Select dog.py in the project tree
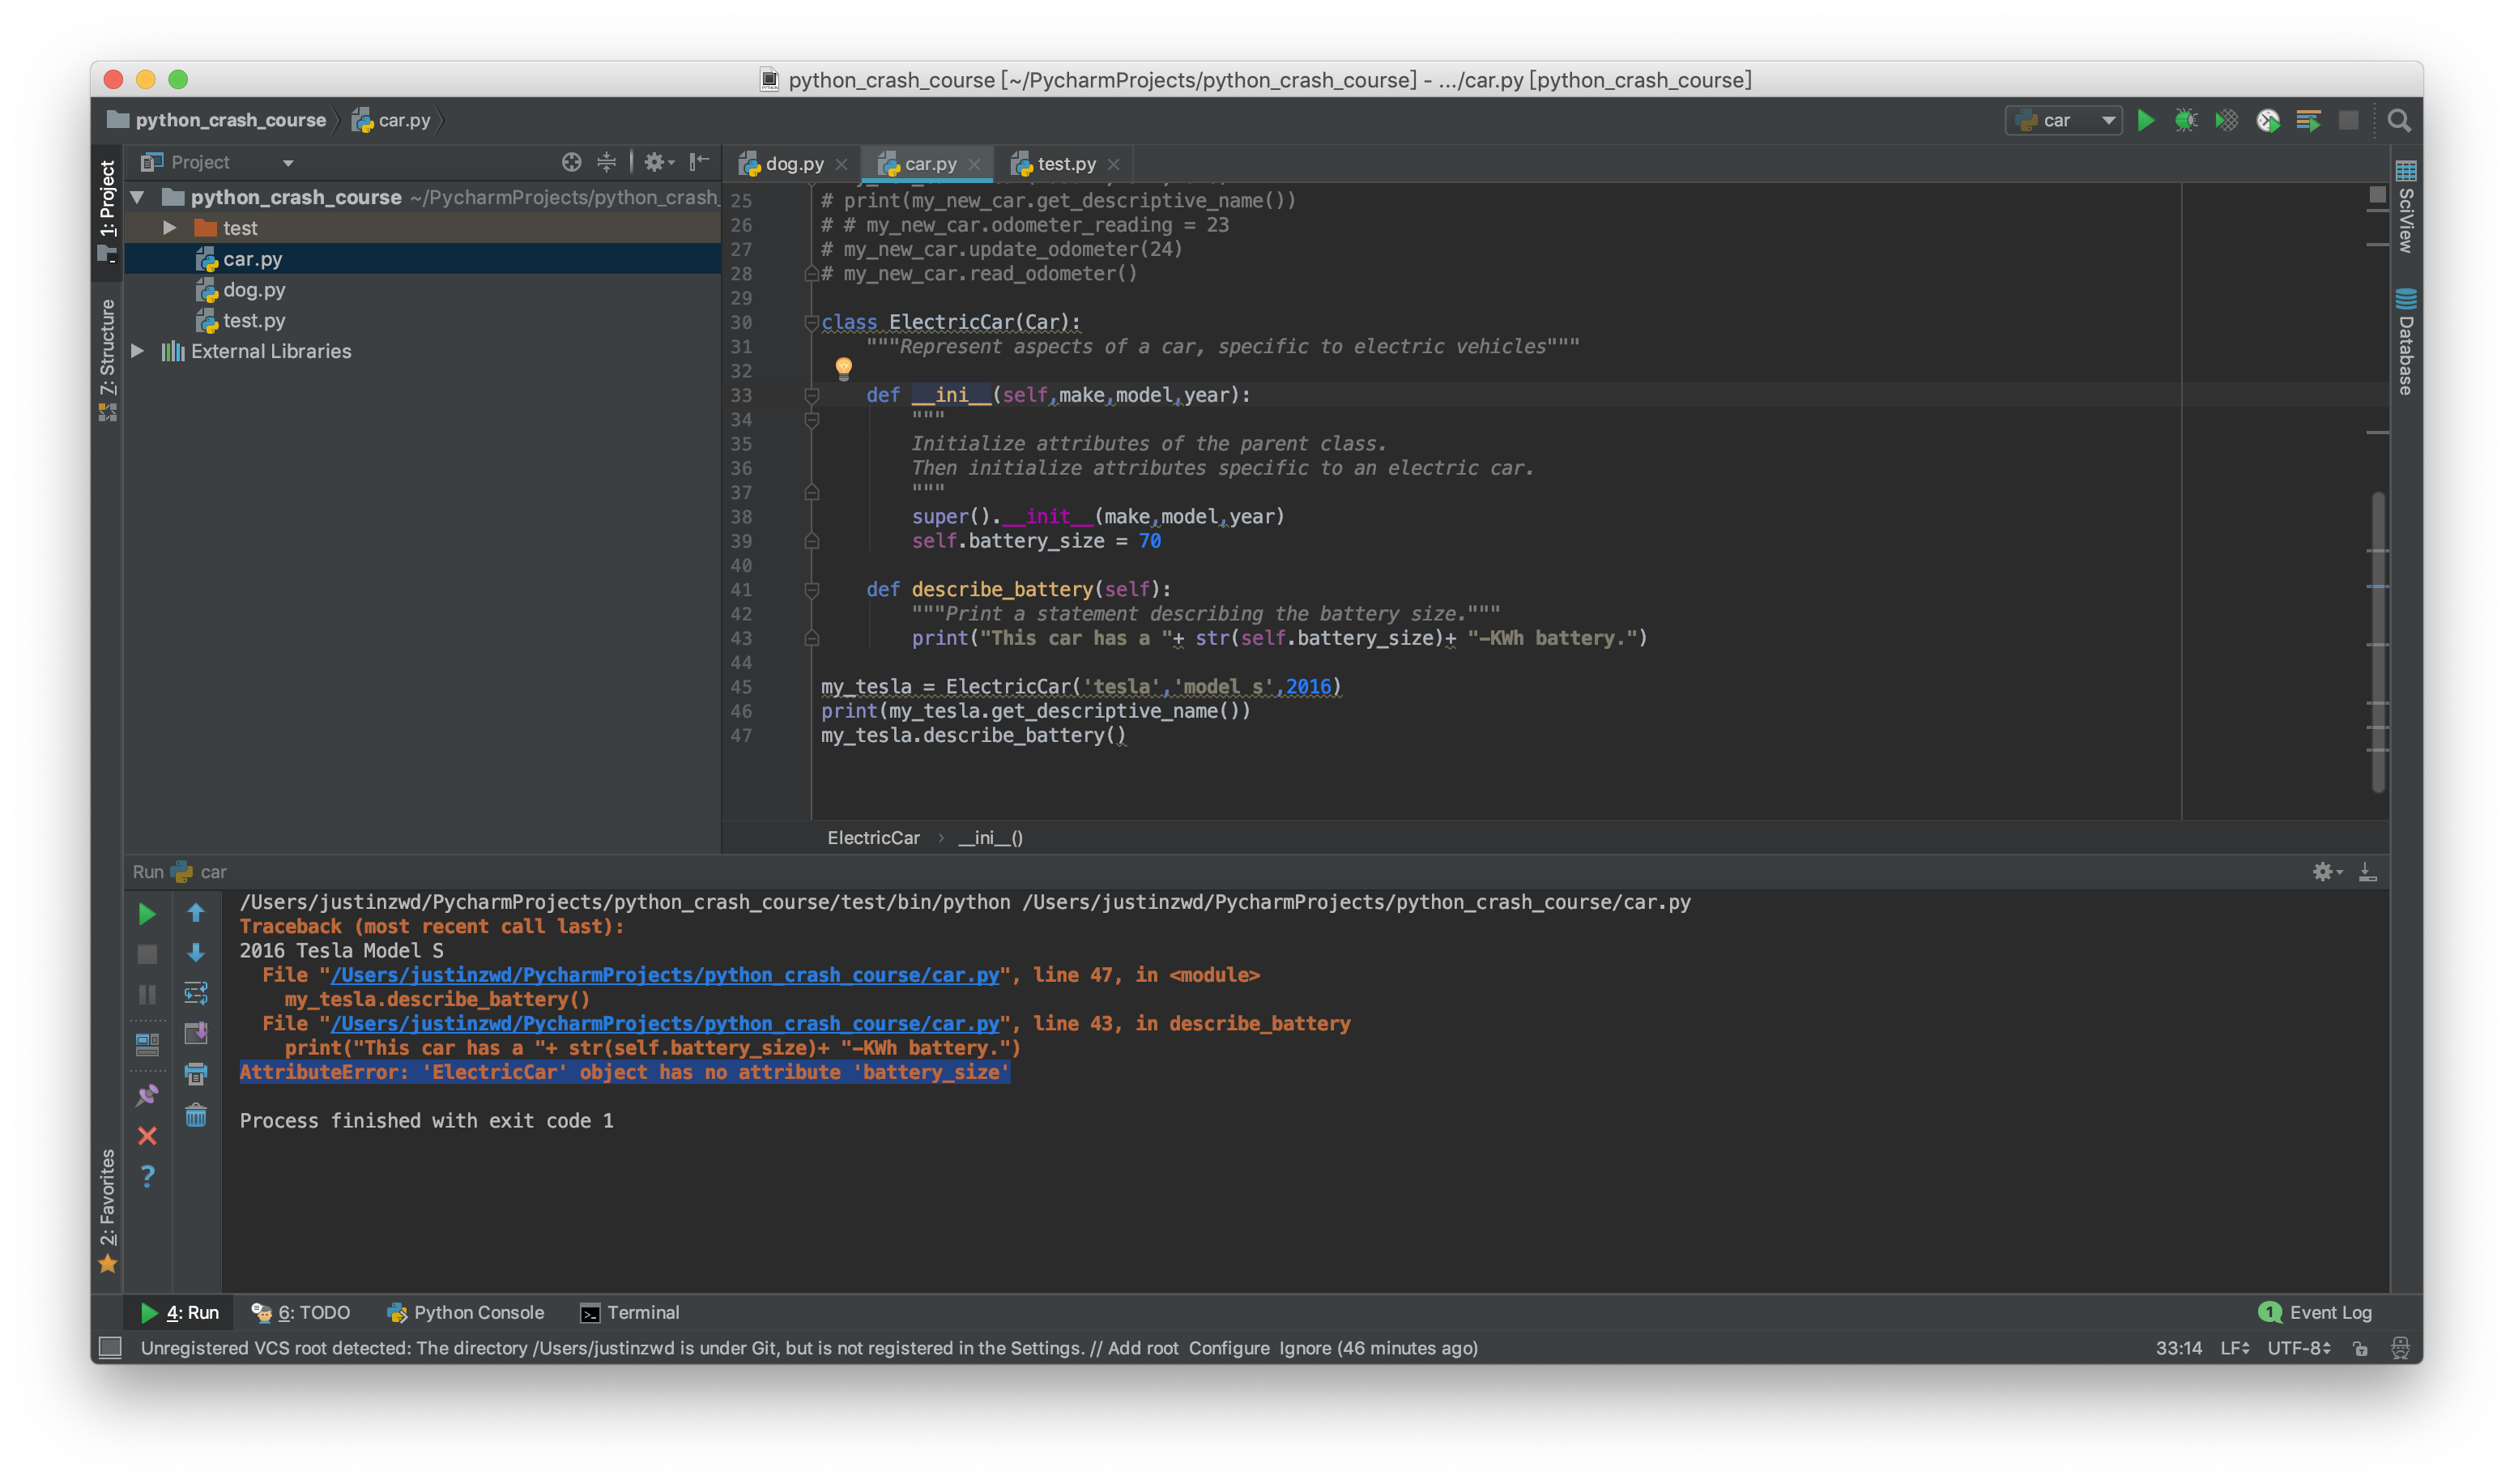This screenshot has width=2514, height=1484. [254, 290]
